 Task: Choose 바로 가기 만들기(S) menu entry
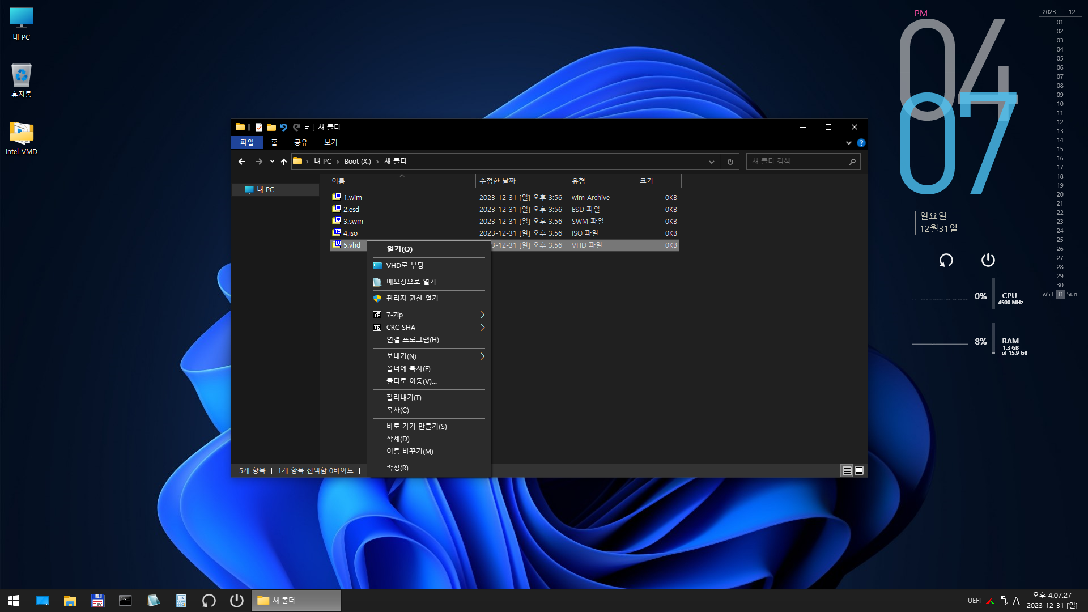click(x=429, y=427)
